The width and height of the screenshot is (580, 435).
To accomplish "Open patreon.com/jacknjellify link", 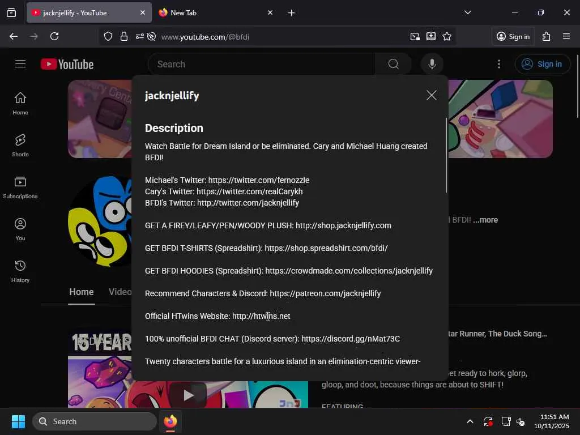I will pos(325,293).
